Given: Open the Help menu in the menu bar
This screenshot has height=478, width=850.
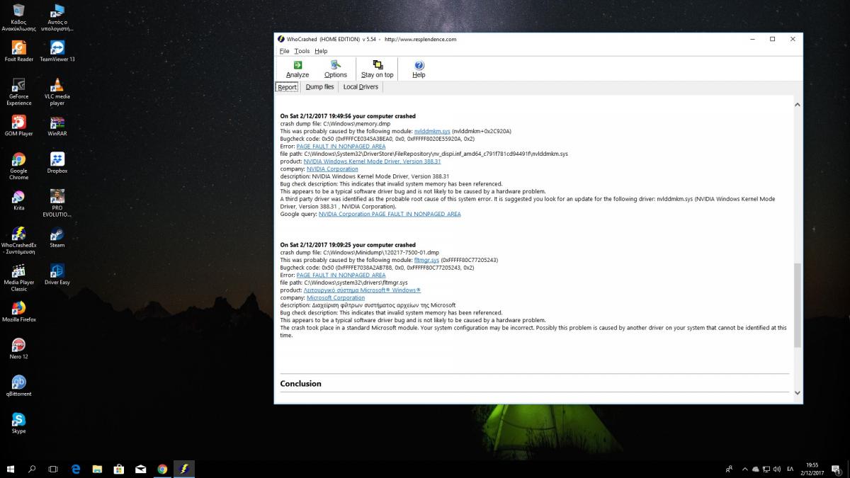Looking at the screenshot, I should click(321, 51).
